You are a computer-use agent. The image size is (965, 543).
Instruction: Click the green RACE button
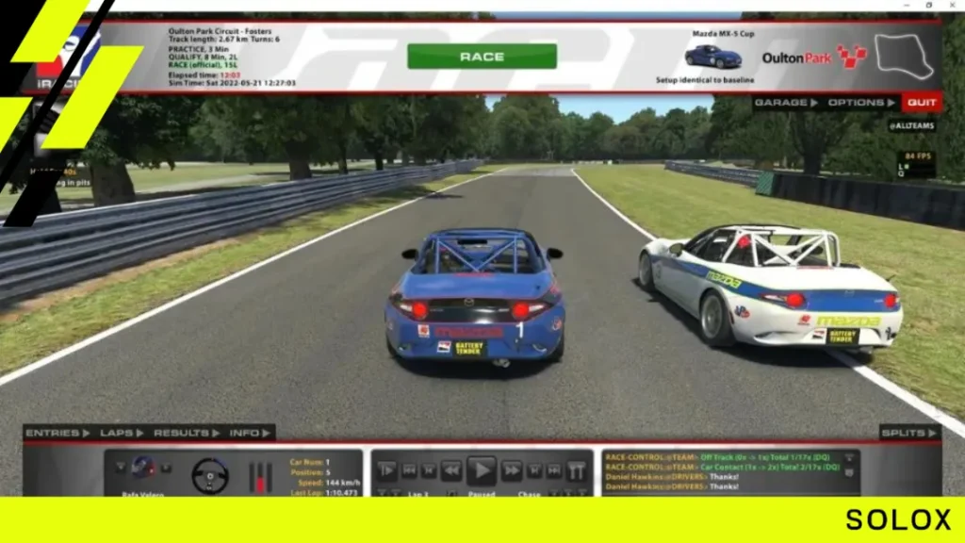tap(482, 57)
